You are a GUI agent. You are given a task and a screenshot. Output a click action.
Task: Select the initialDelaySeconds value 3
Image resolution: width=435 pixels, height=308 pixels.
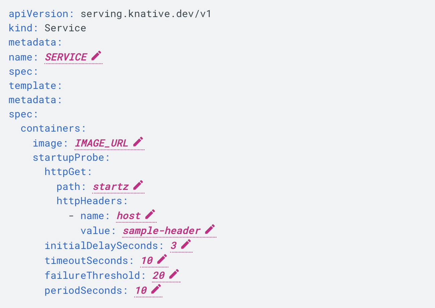click(173, 246)
